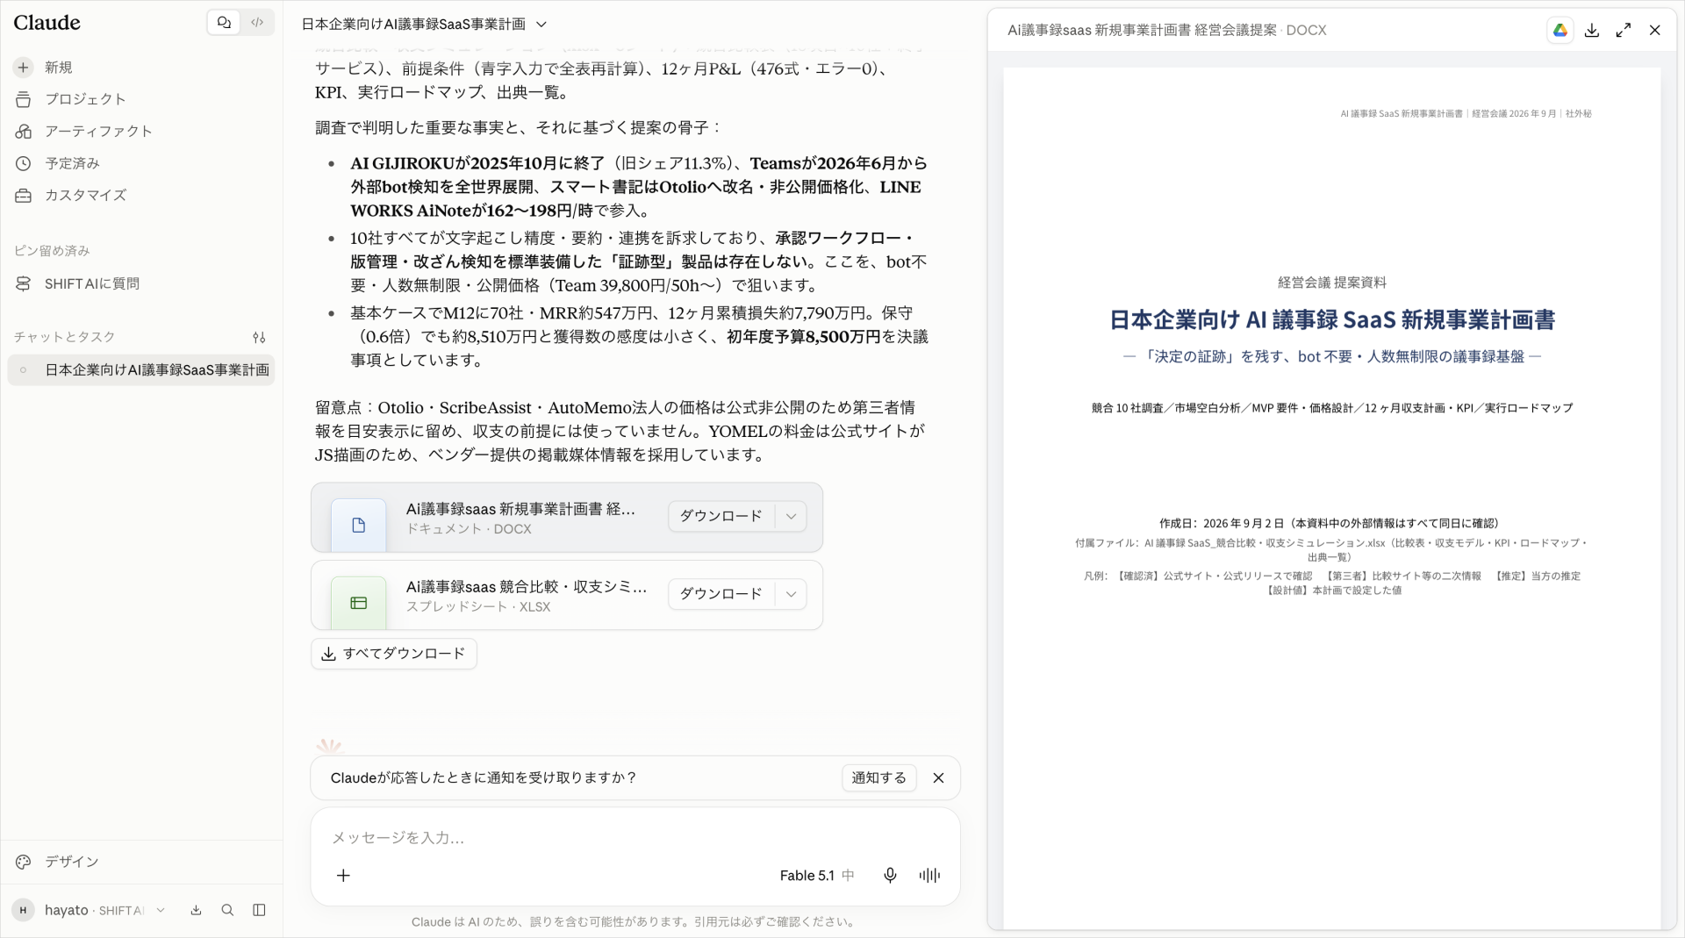Focus the メッセージを入力 field
Viewport: 1685px width, 938px height.
(635, 838)
